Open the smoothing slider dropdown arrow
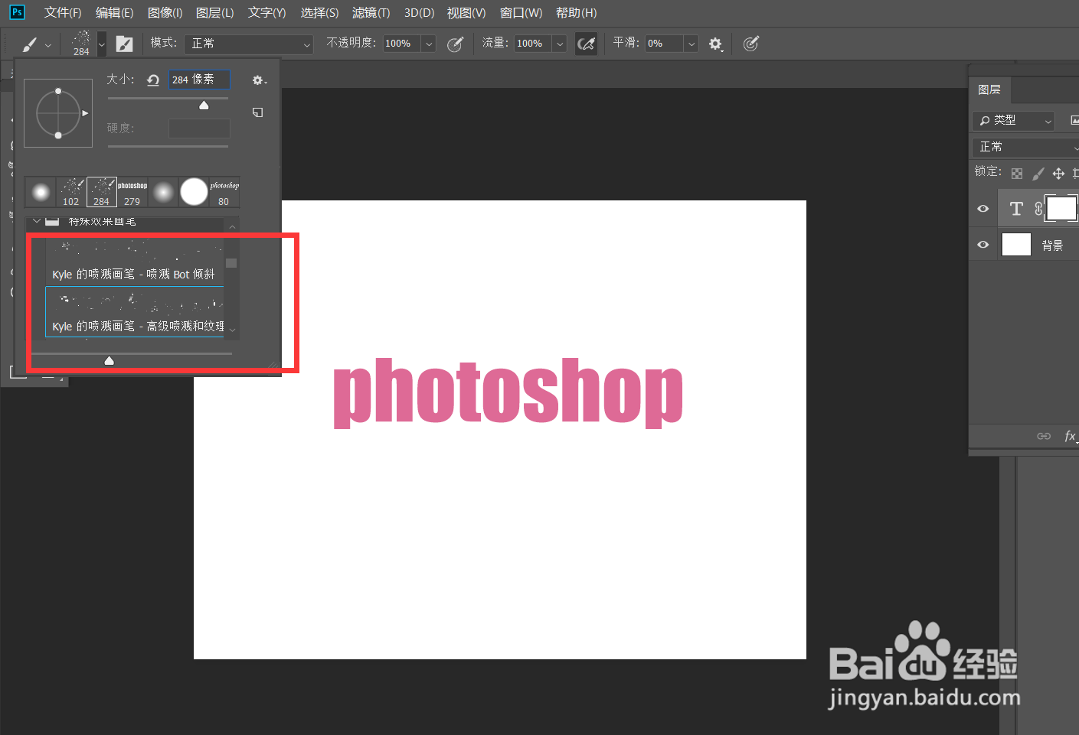Screen dimensions: 1079x735 (692, 44)
